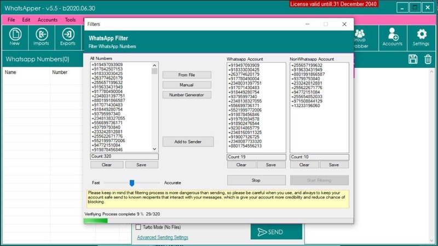Click the New file icon

tap(15, 36)
